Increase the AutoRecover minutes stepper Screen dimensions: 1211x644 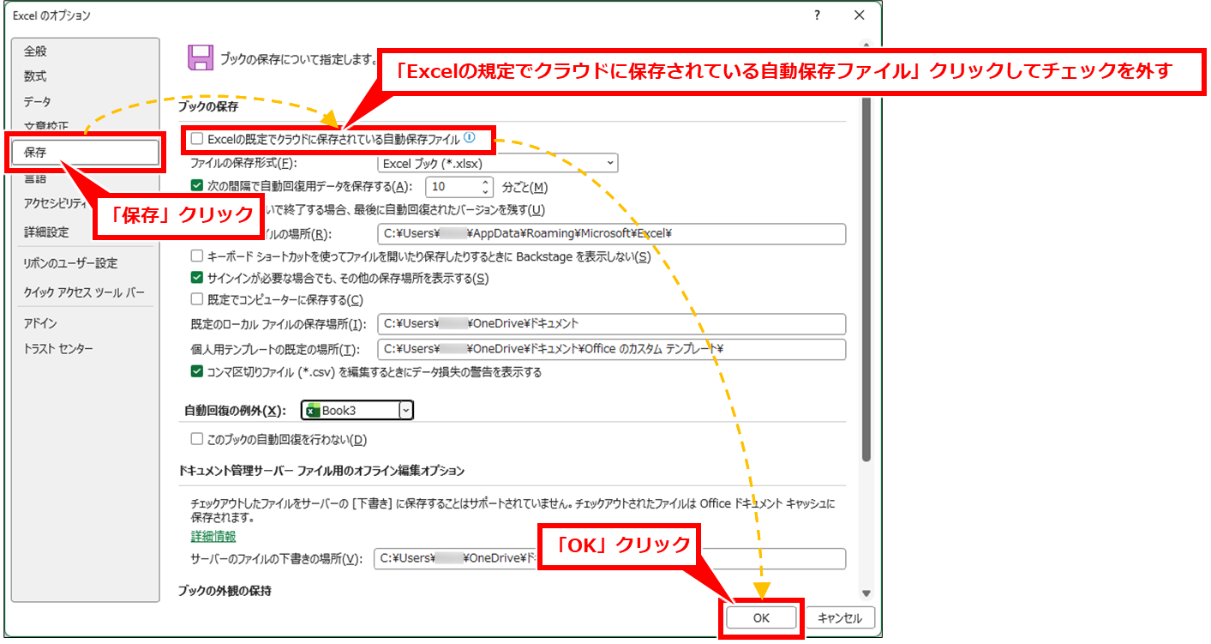coord(486,183)
